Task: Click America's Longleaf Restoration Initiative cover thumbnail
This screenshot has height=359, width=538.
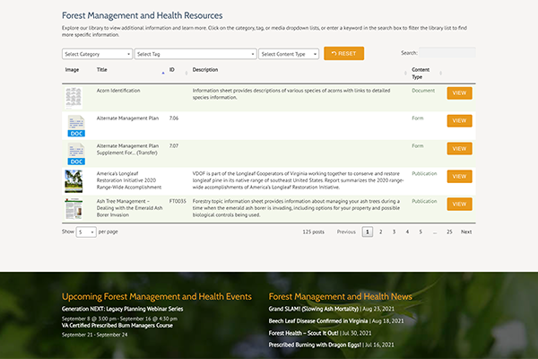Action: point(74,181)
